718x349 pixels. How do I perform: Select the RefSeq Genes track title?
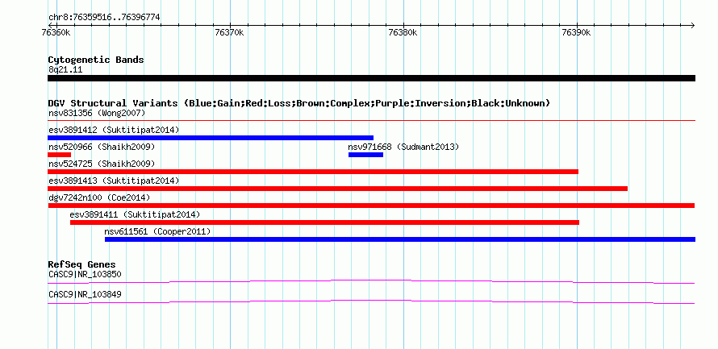click(81, 264)
